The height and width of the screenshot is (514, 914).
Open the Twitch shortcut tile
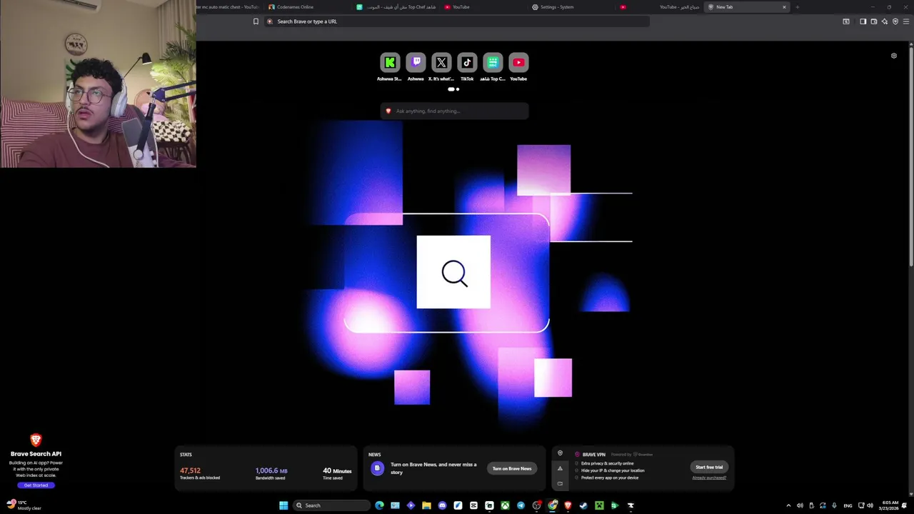pos(416,63)
